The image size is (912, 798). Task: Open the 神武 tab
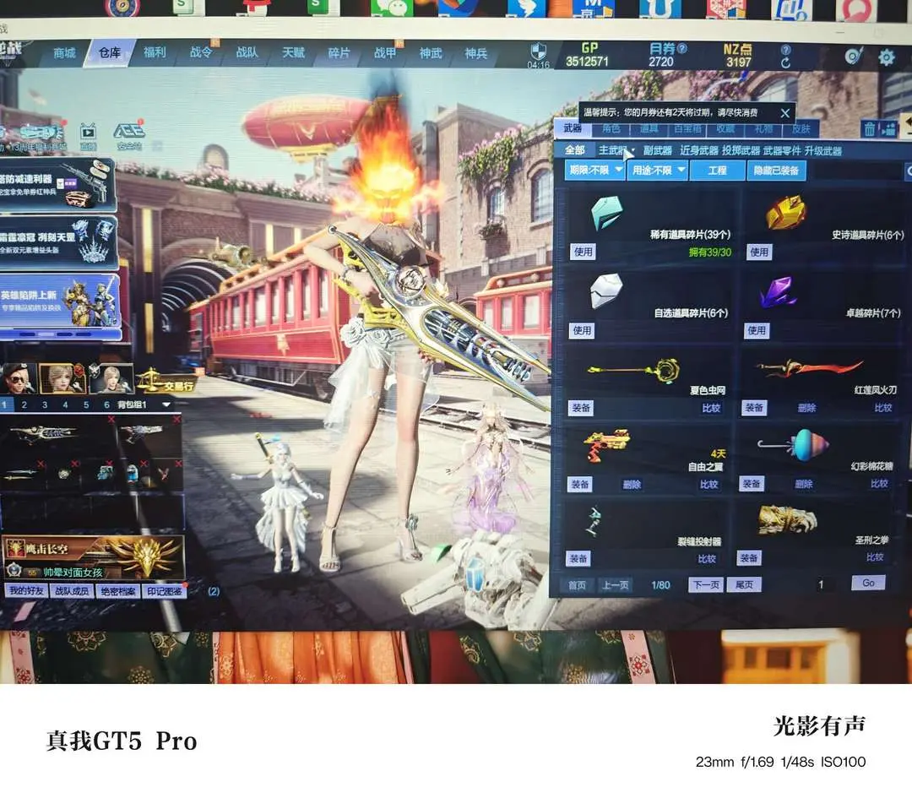pos(431,53)
